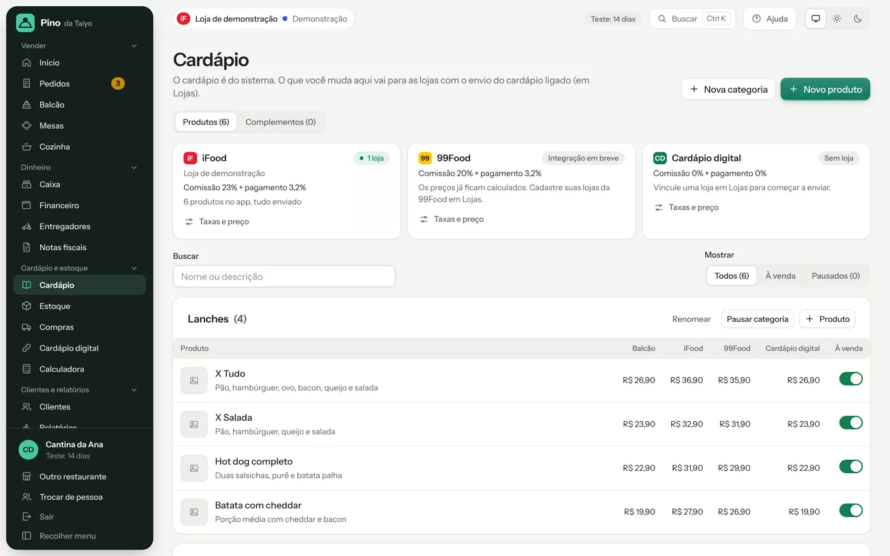Toggle Batata com cheddar à venda switch

[x=851, y=510]
